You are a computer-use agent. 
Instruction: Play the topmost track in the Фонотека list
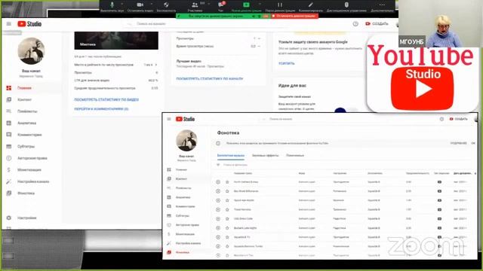[218, 182]
